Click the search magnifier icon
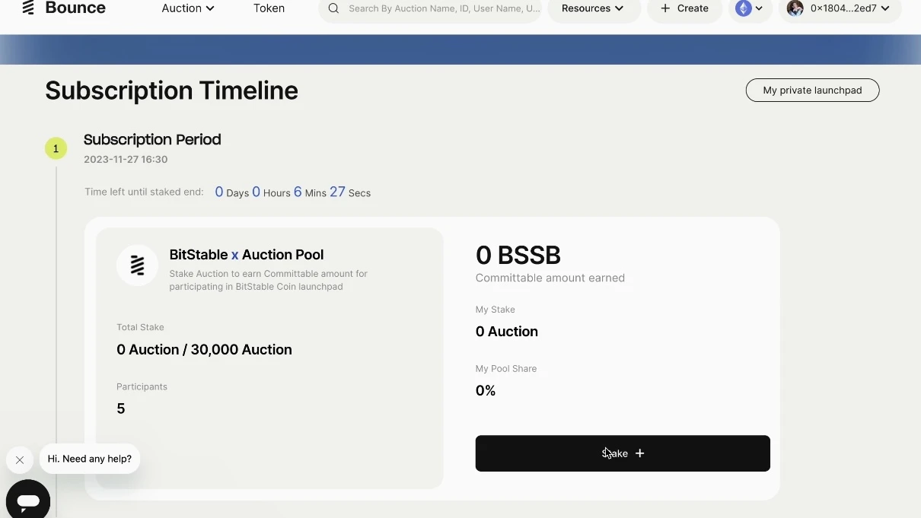The width and height of the screenshot is (921, 518). [x=333, y=8]
